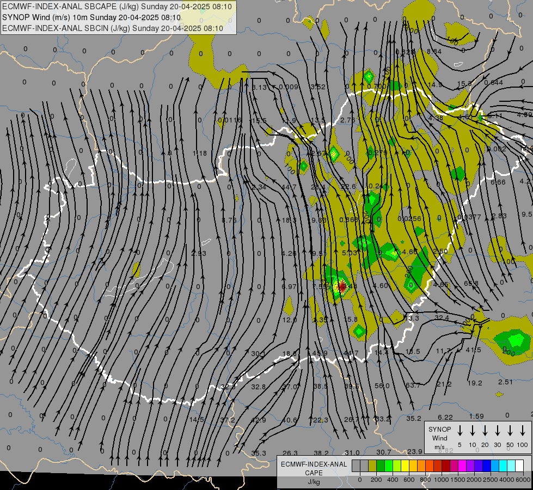Click the map value '41.5'
The width and height of the screenshot is (533, 490).
[473, 350]
